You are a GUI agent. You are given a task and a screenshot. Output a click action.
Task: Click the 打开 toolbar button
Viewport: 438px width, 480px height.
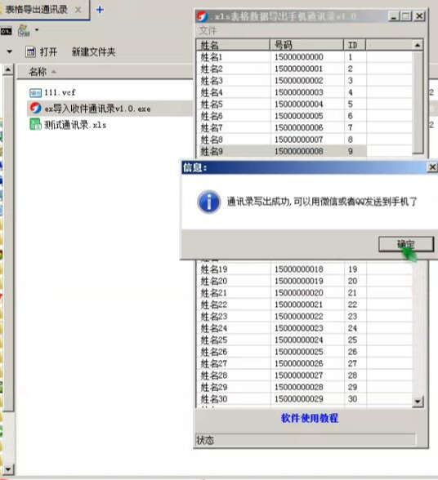(x=42, y=51)
